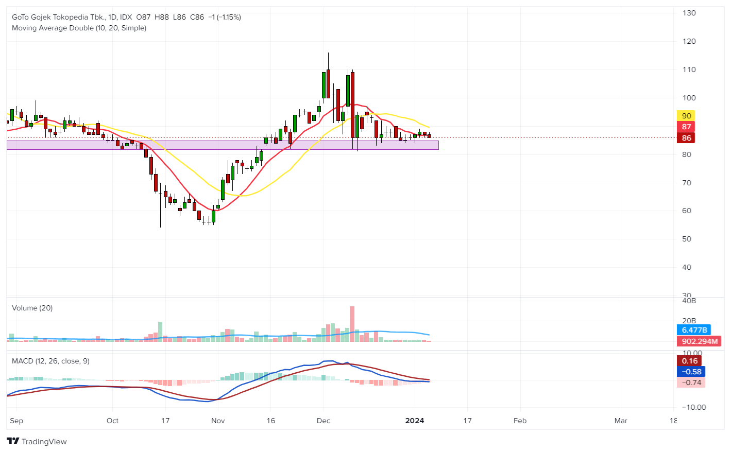Select the purple support zone rectangle
731x452 pixels.
point(223,145)
